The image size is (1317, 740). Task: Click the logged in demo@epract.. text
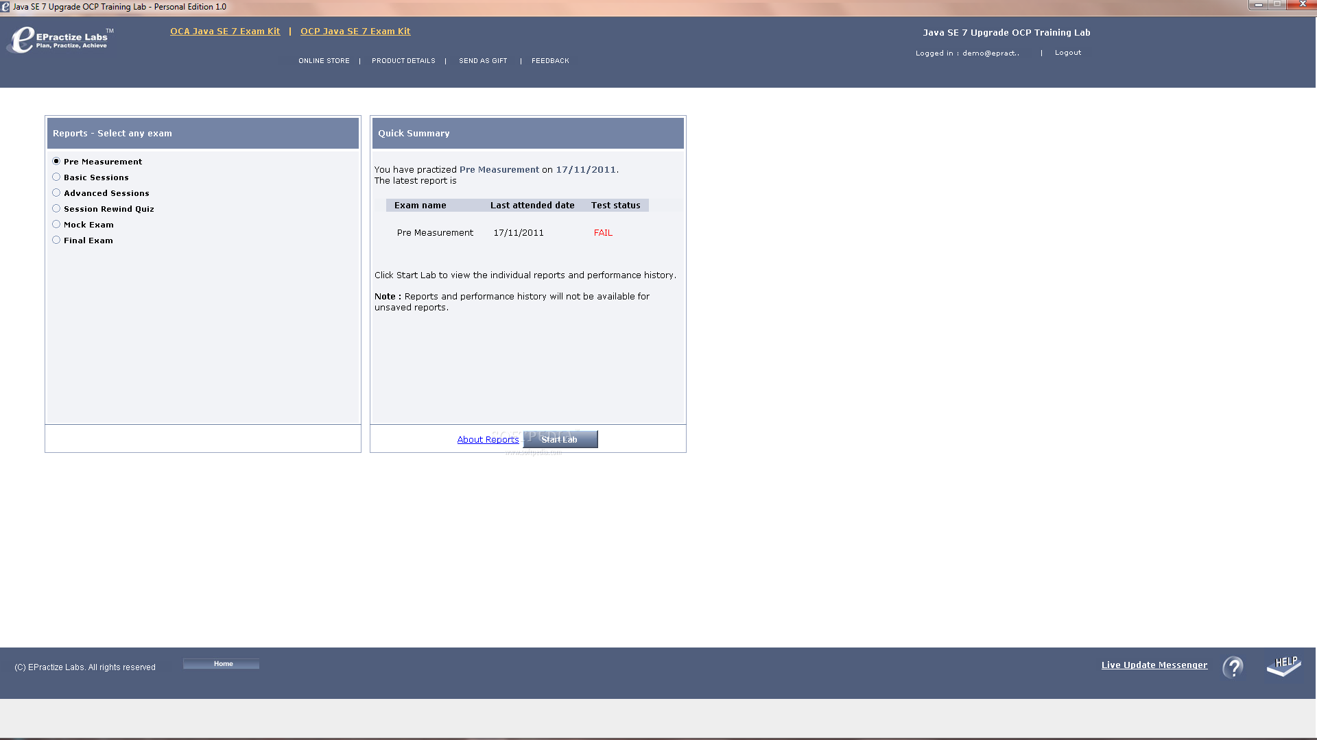point(967,53)
